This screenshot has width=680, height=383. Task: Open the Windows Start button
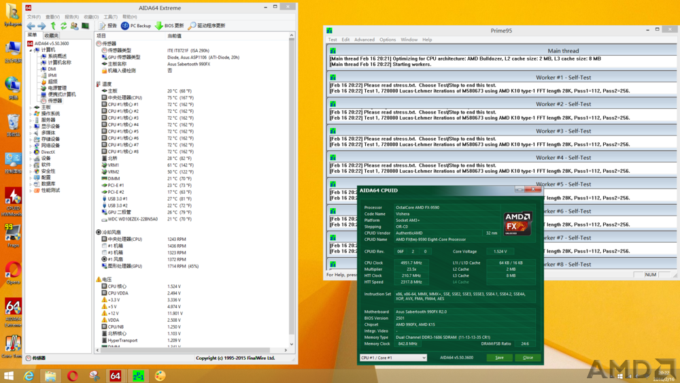coord(9,376)
